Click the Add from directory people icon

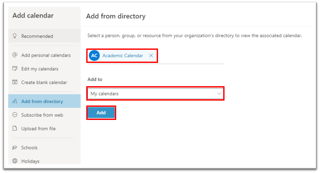coord(15,102)
